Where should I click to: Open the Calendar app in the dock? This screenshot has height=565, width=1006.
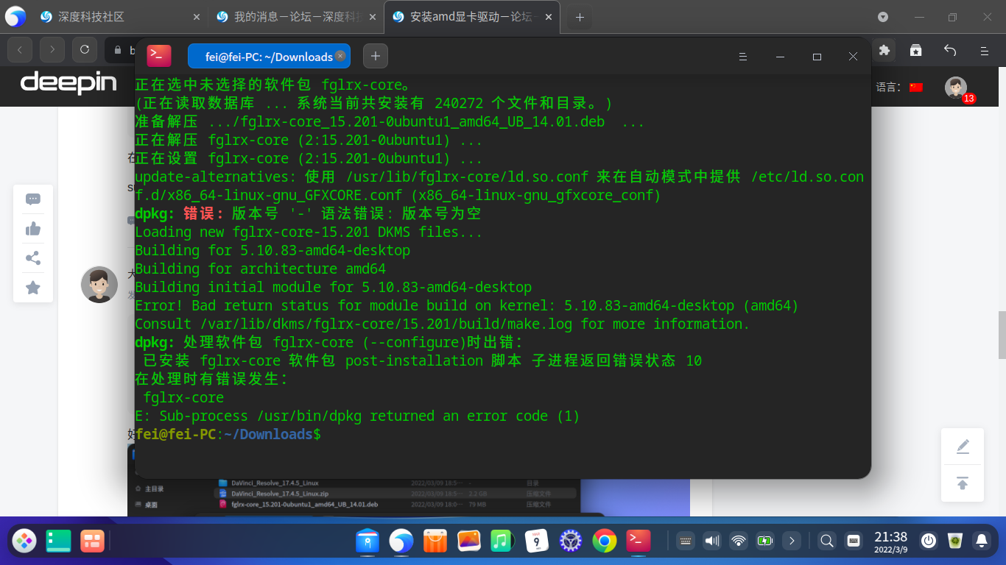537,541
